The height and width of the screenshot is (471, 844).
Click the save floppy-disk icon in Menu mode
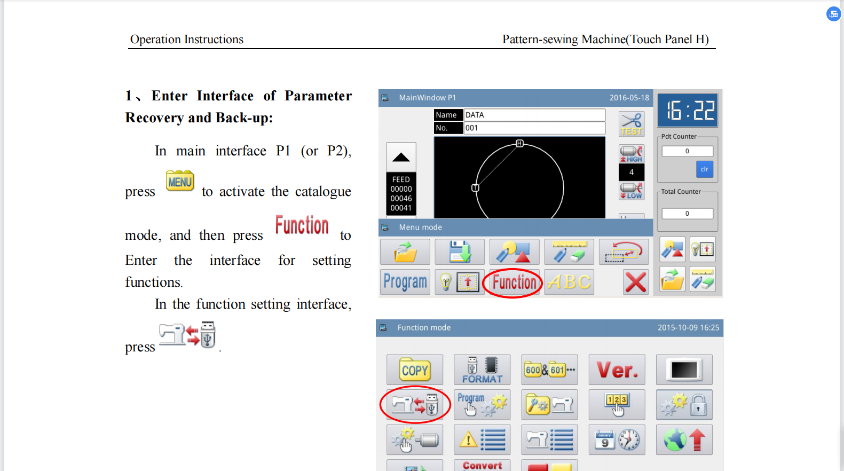(460, 252)
